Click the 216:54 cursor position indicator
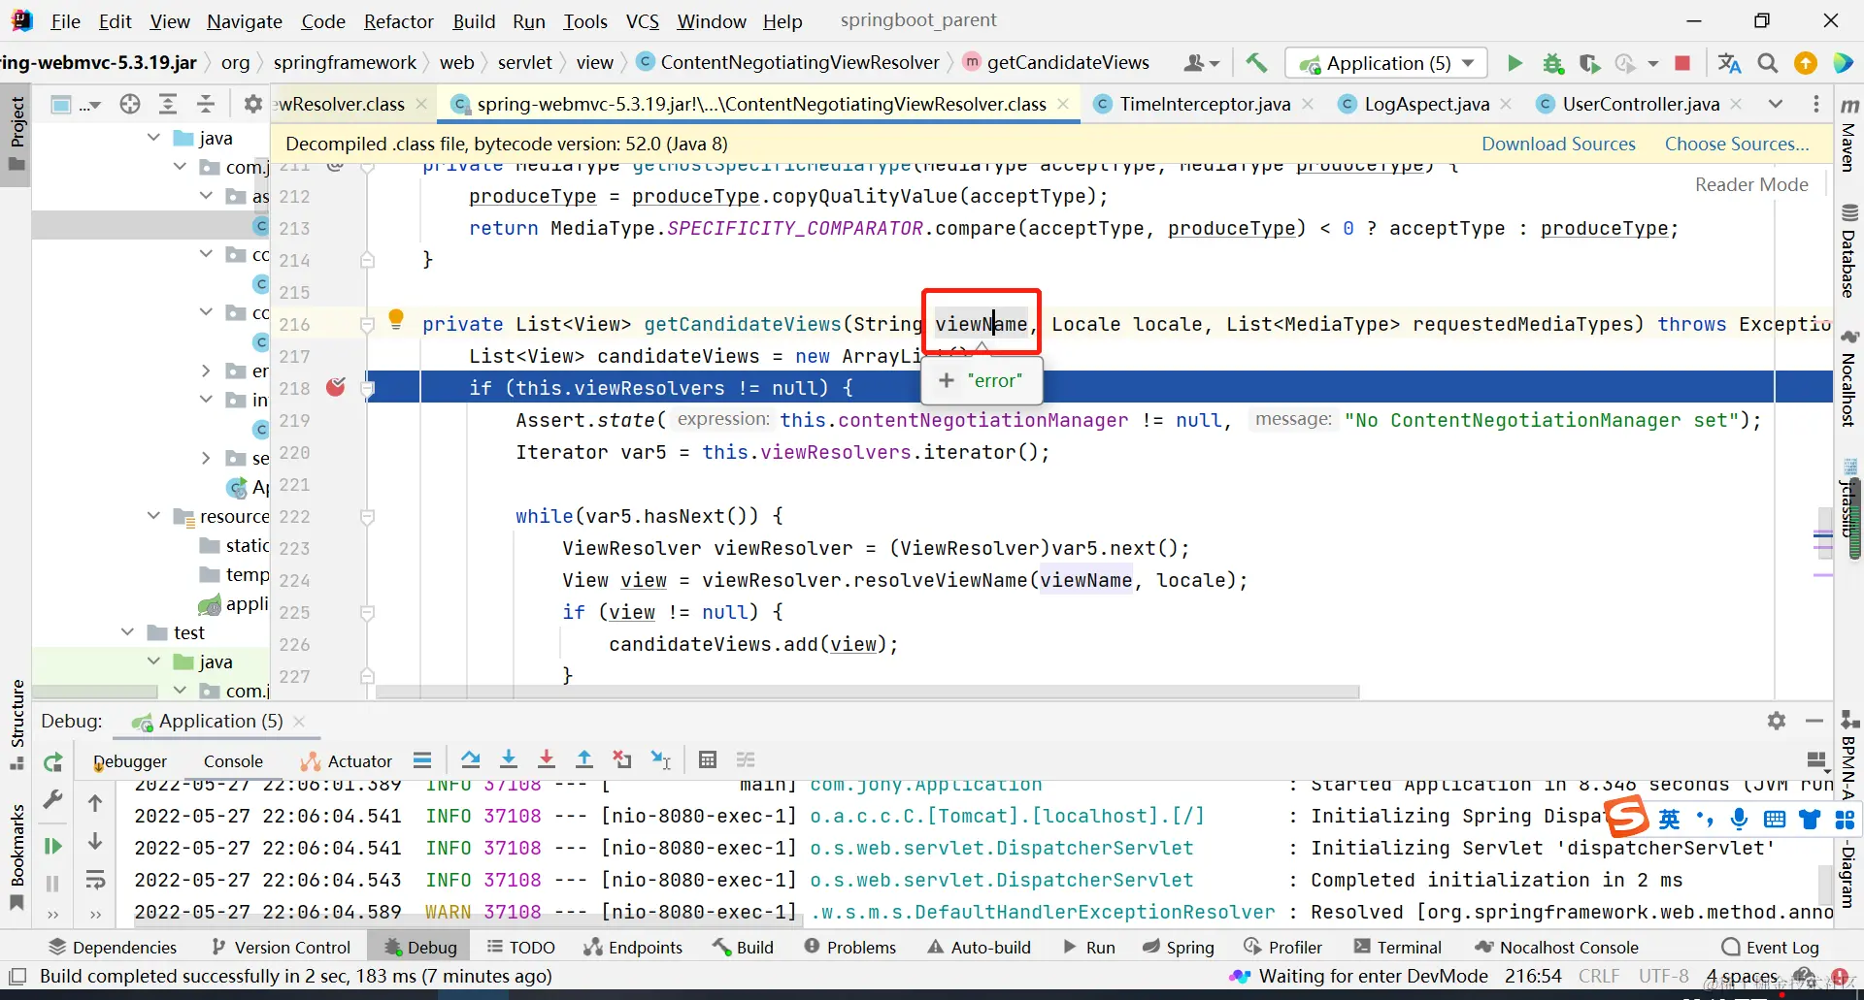Image resolution: width=1864 pixels, height=1000 pixels. pyautogui.click(x=1533, y=976)
